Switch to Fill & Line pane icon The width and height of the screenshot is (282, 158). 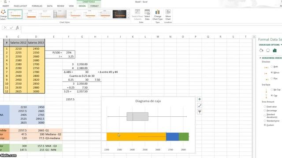(261, 50)
